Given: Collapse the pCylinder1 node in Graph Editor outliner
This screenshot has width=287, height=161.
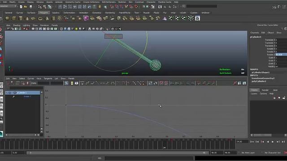Looking at the screenshot, I should pyautogui.click(x=7, y=93).
